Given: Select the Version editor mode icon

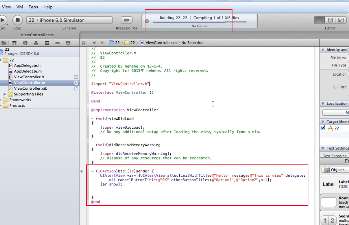Looking at the screenshot, I should [x=341, y=20].
